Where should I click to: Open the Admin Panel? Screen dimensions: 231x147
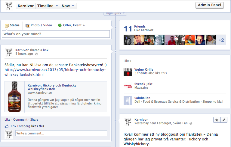coord(209,5)
